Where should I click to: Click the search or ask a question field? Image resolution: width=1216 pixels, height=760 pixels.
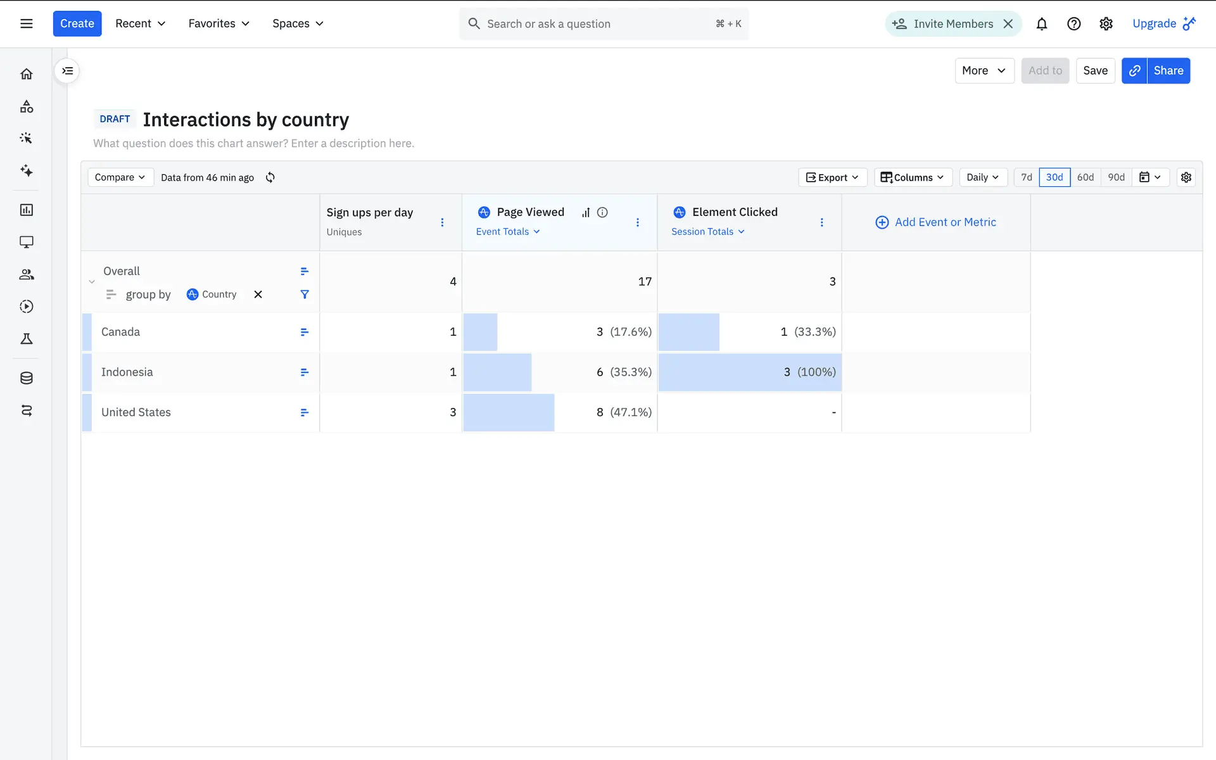click(x=595, y=24)
